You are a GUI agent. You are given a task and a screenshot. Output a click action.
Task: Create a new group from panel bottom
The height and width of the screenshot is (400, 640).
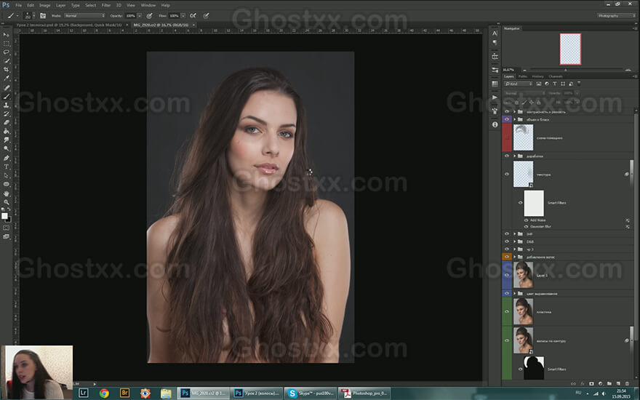pos(609,384)
